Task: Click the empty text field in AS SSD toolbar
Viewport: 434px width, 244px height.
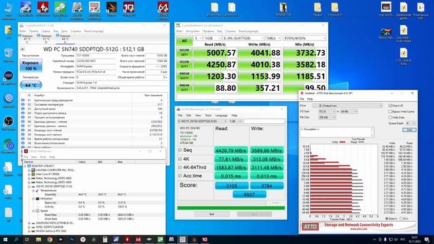Action: 264,121
